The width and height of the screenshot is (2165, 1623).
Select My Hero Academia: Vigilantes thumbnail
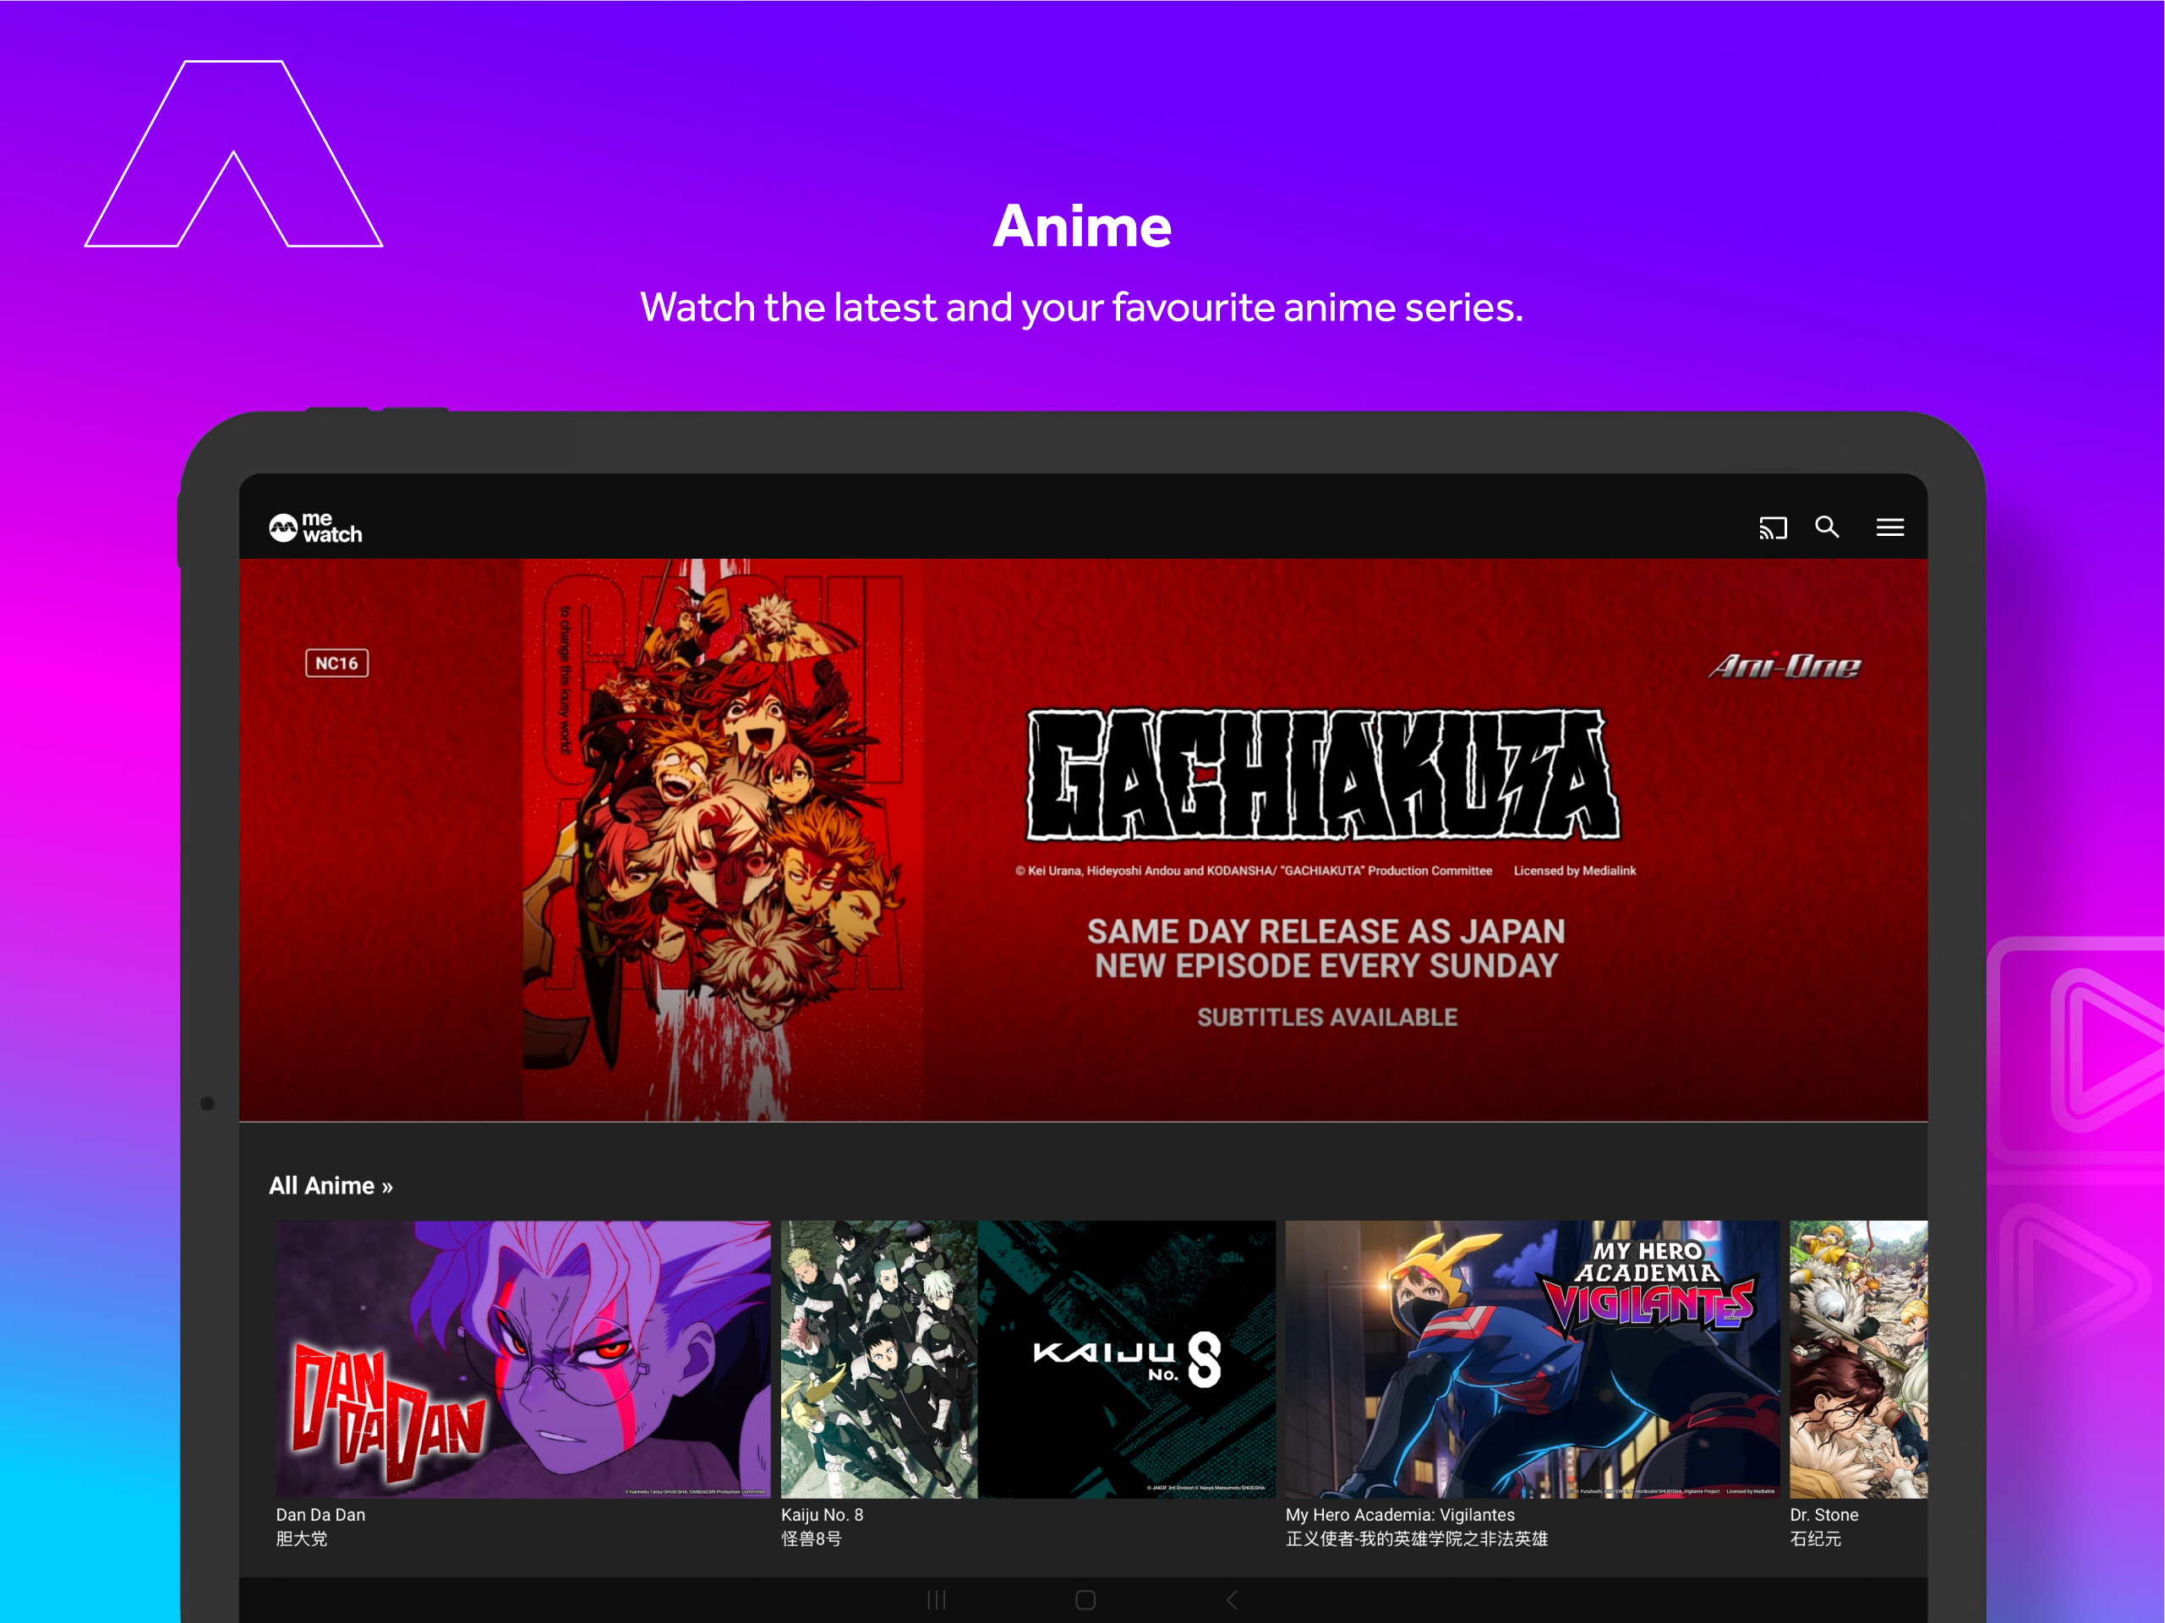tap(1532, 1358)
